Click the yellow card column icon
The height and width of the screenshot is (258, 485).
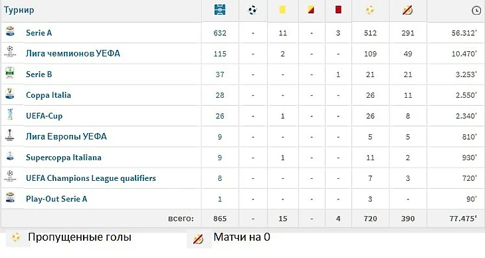(x=282, y=10)
